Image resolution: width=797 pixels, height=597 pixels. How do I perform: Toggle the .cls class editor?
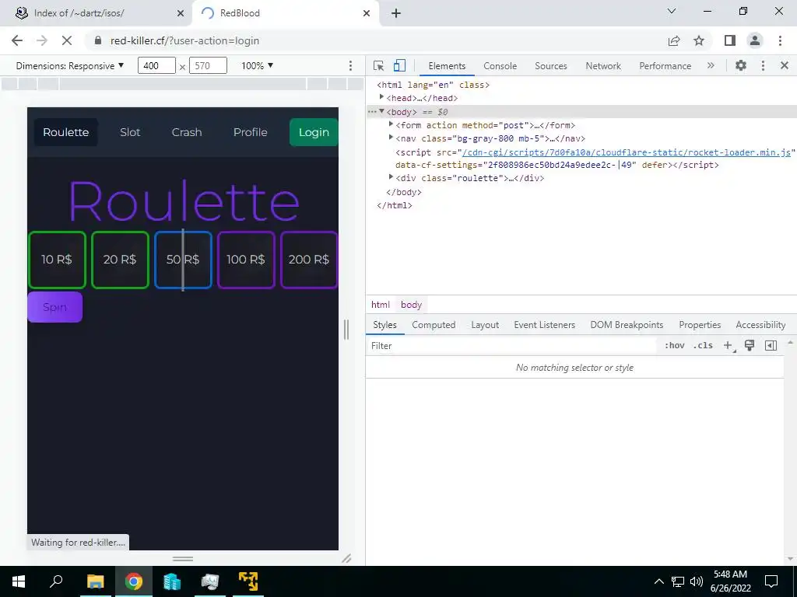(703, 346)
